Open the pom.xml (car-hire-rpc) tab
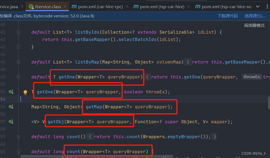The height and width of the screenshot is (158, 270). [x=100, y=7]
